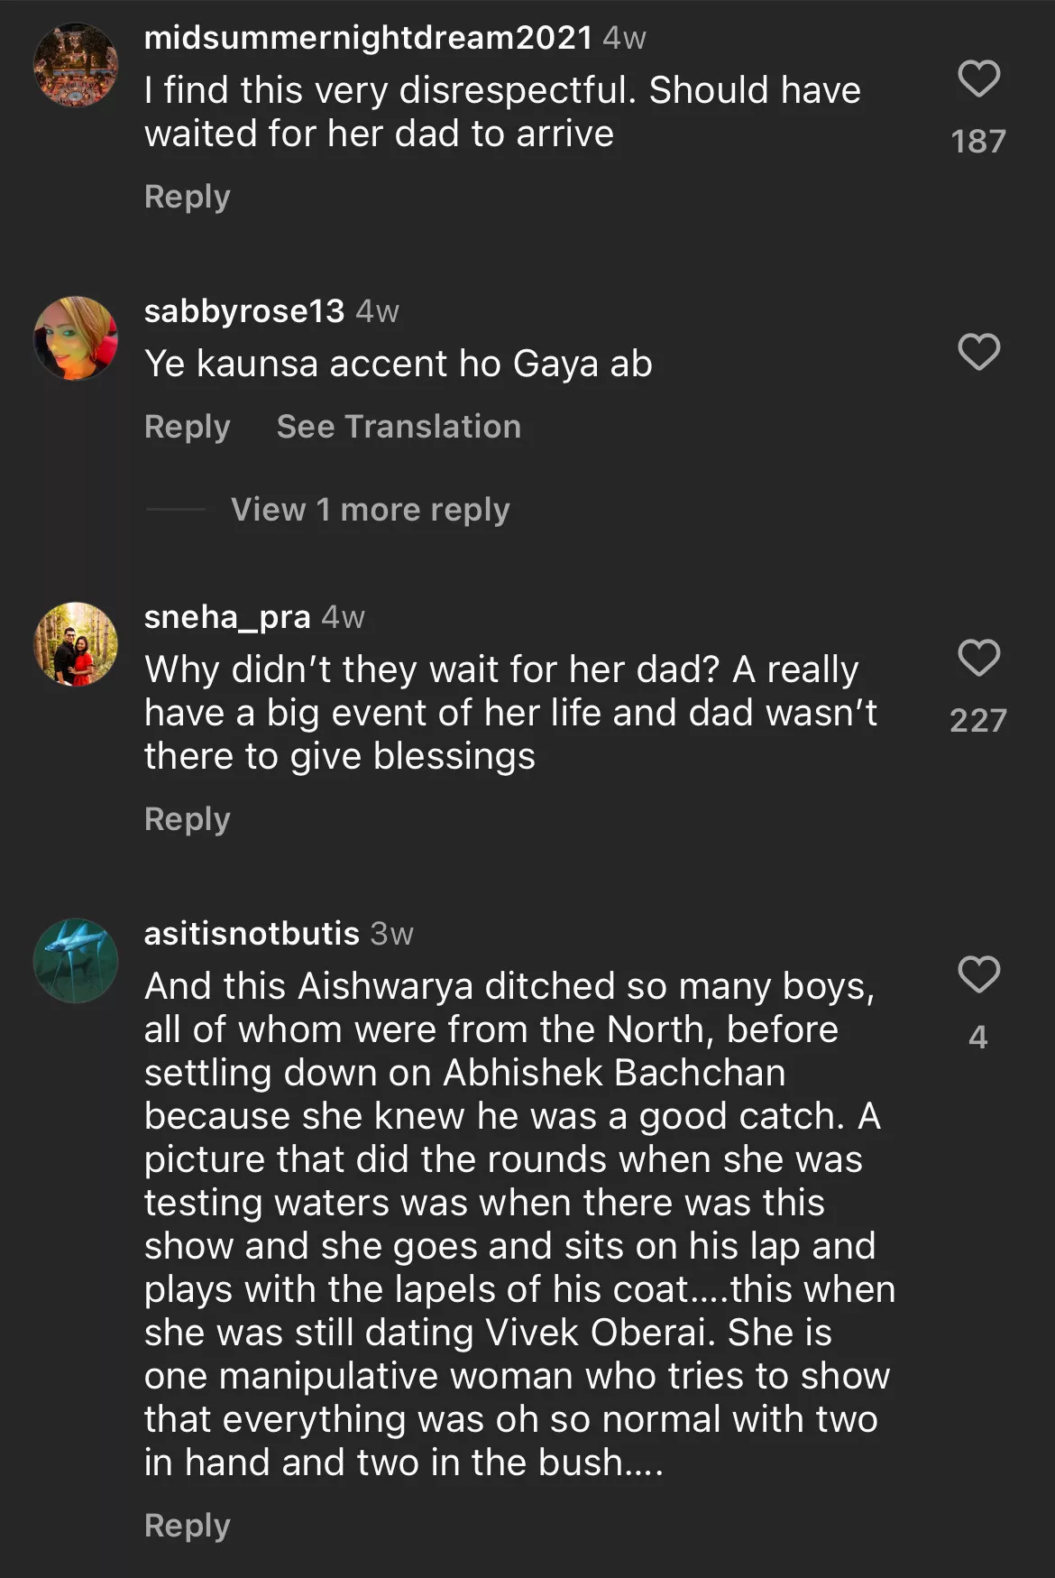
Task: Reply to asitisnotbutis's long comment
Action: click(x=188, y=1526)
